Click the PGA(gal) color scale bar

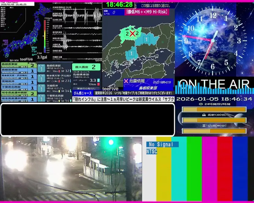[x=45, y=36]
